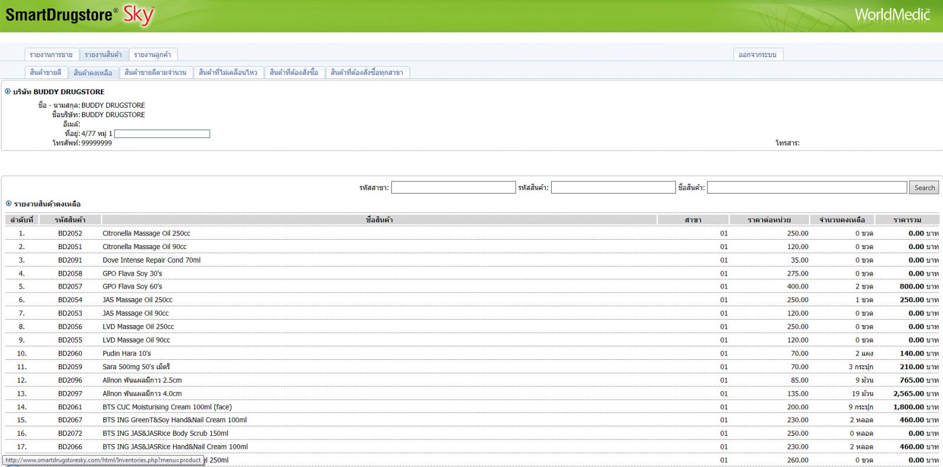
Task: Switch to สินค้าที่ไม่เคลื่อนไหว sub-tab
Action: tap(228, 72)
